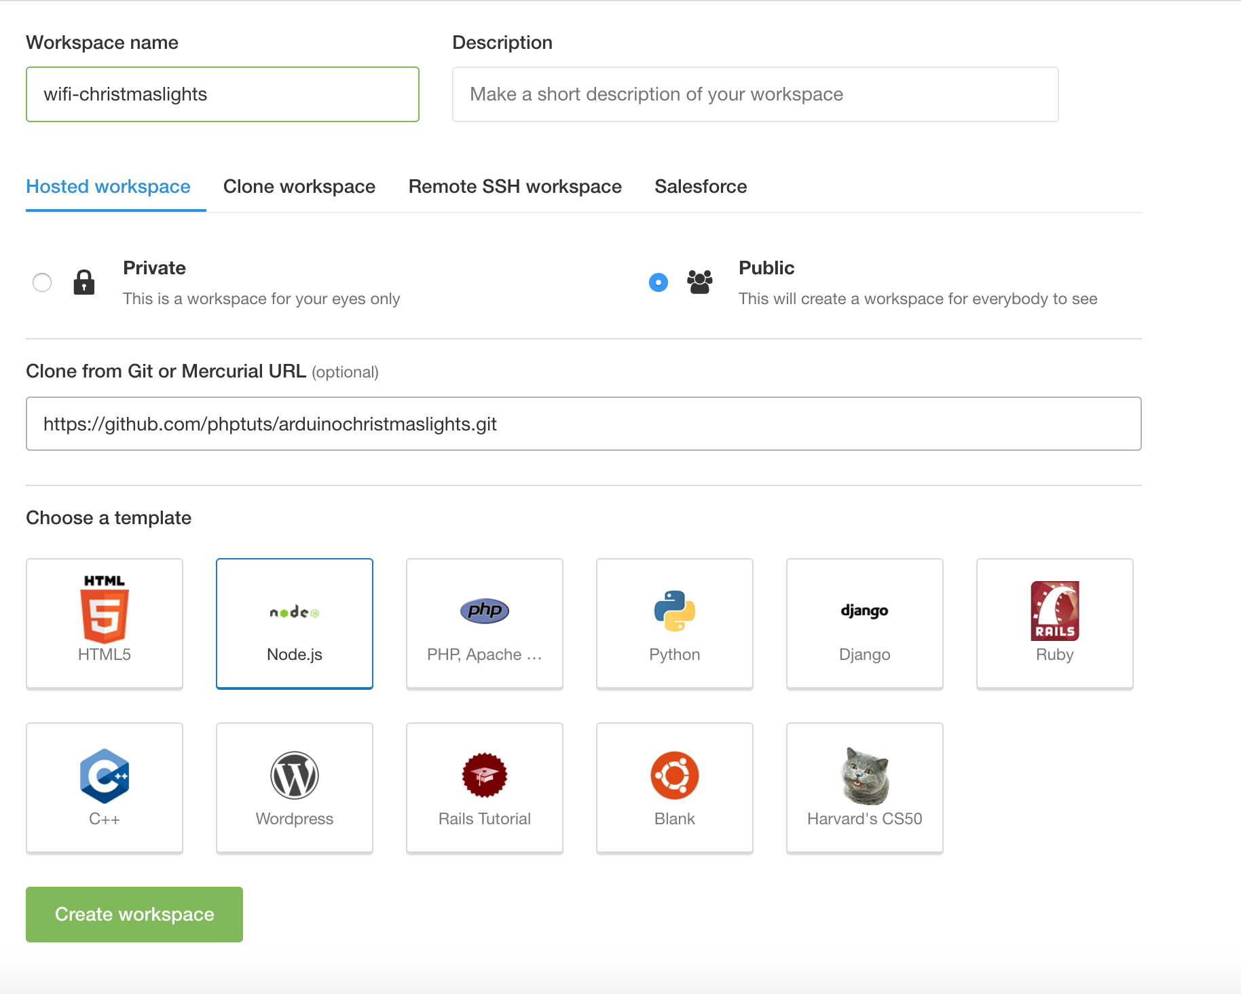Select the Ruby on Rails logo
Screen dimensions: 1241x994
pos(1055,610)
